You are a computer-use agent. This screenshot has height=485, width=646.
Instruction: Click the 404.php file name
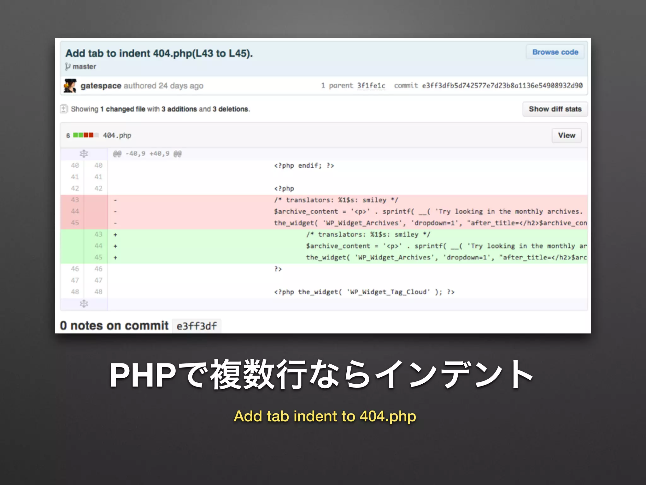click(x=117, y=135)
